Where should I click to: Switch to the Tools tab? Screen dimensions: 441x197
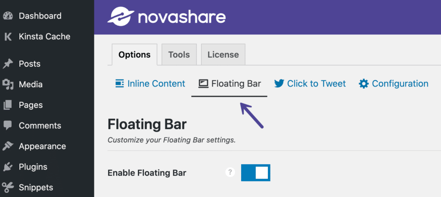tap(179, 54)
